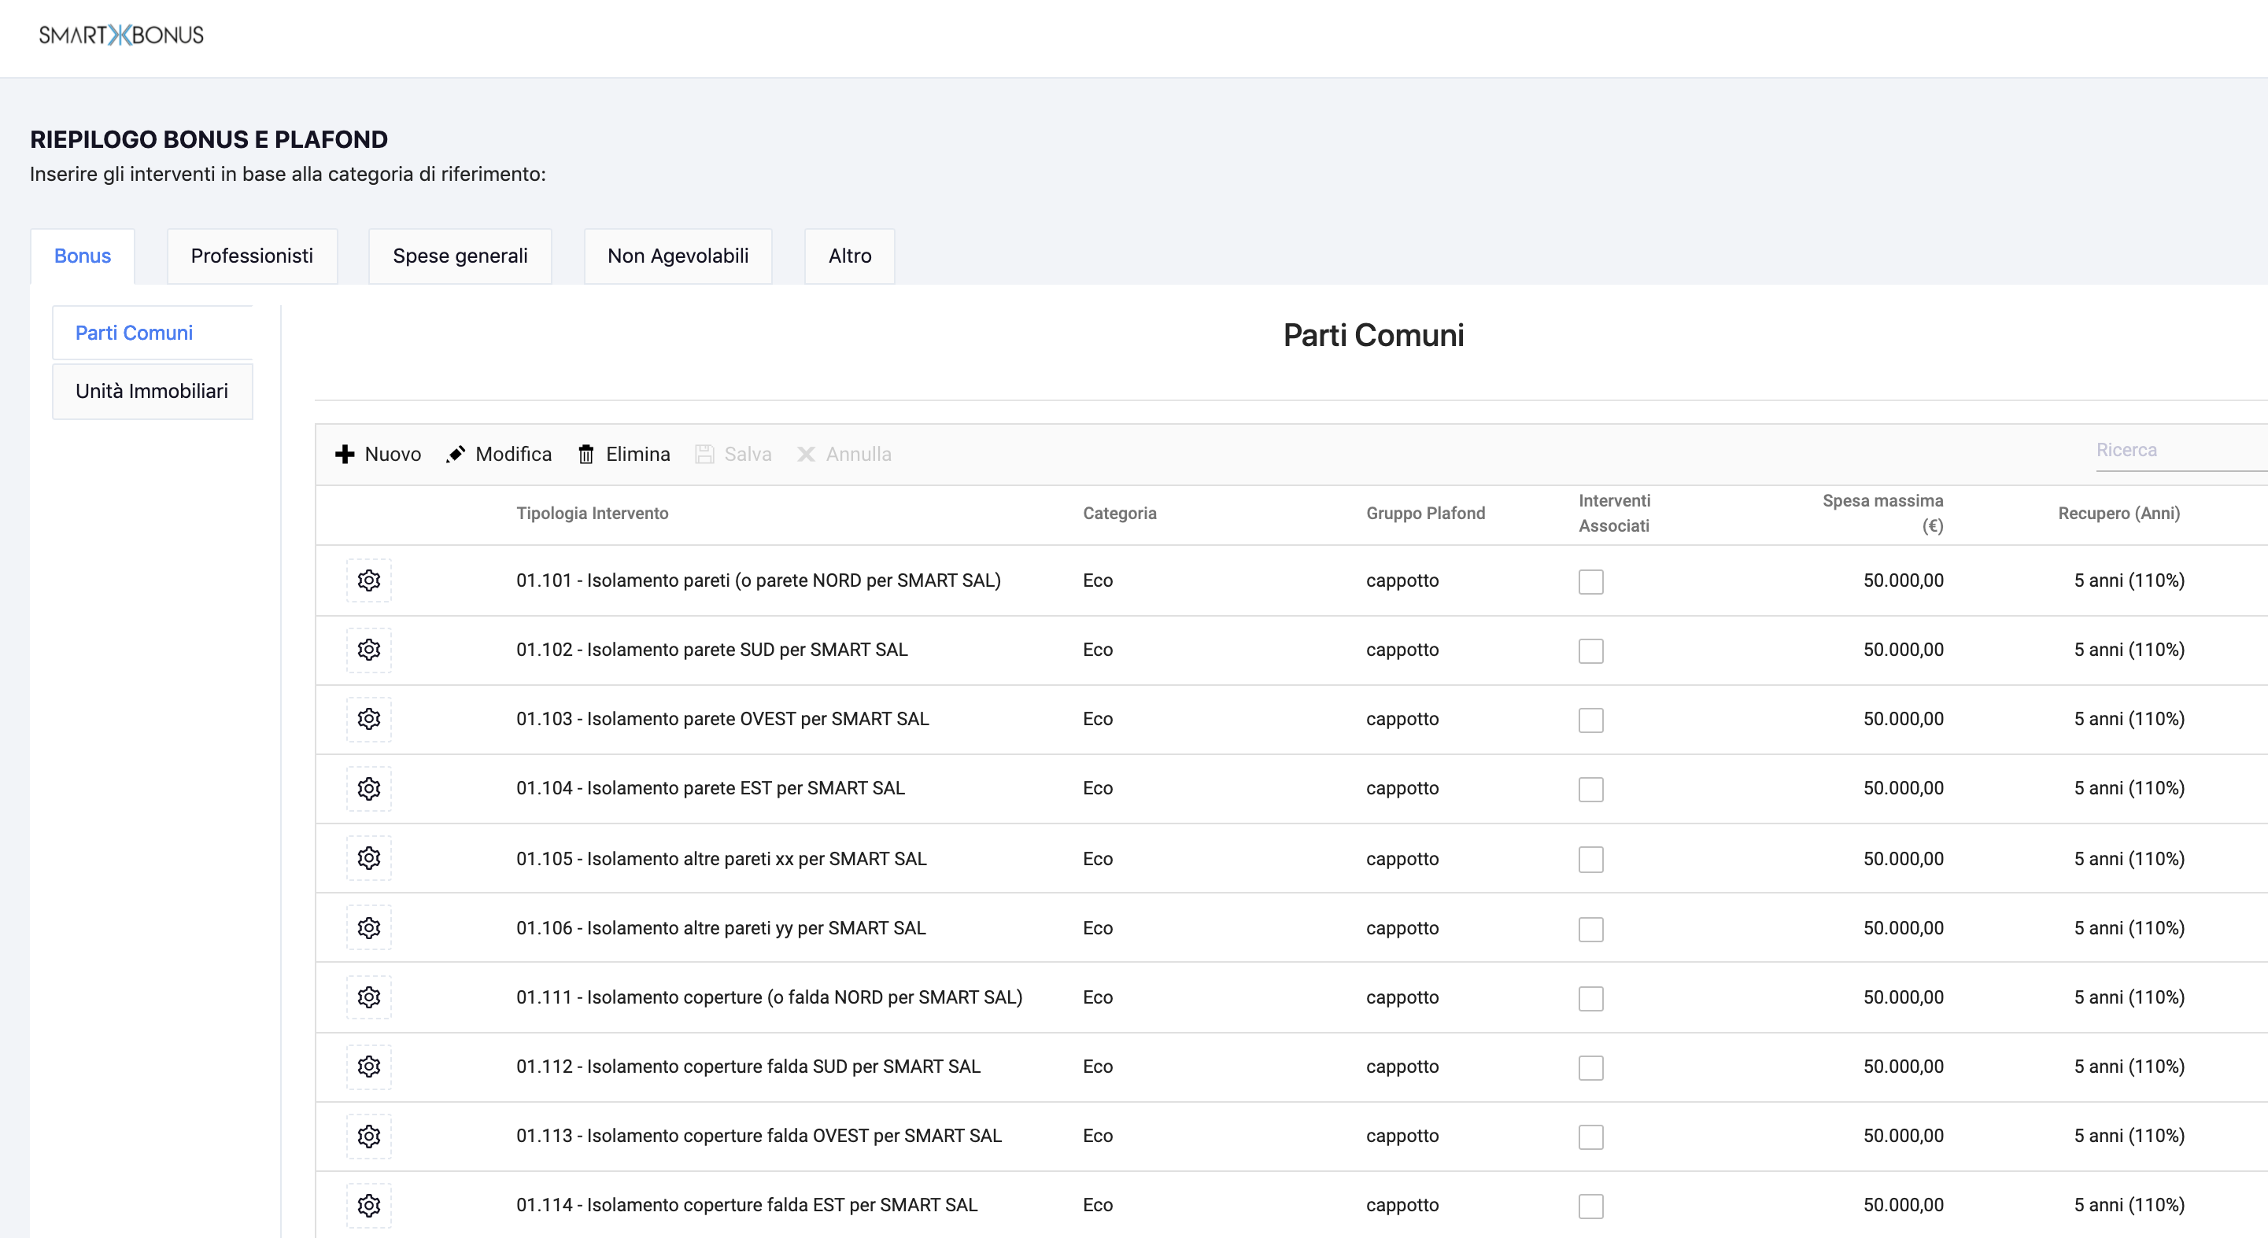Tick Interventi Associati checkbox for 01.102

click(x=1591, y=651)
